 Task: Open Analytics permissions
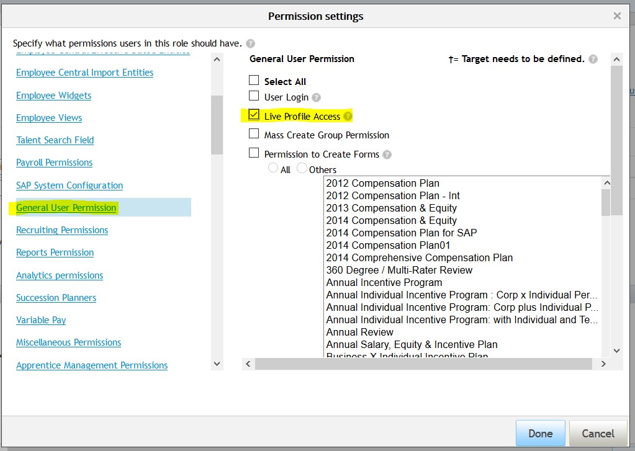60,275
